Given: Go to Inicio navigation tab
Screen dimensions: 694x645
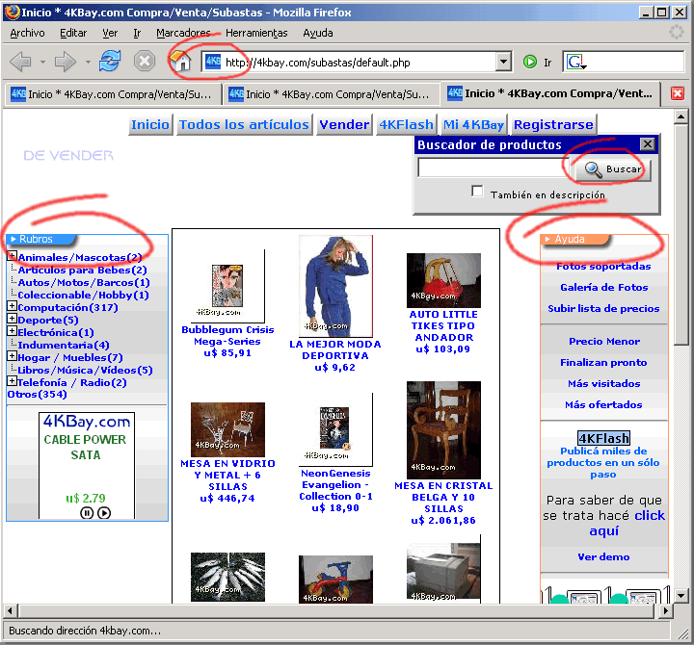Looking at the screenshot, I should click(x=150, y=124).
